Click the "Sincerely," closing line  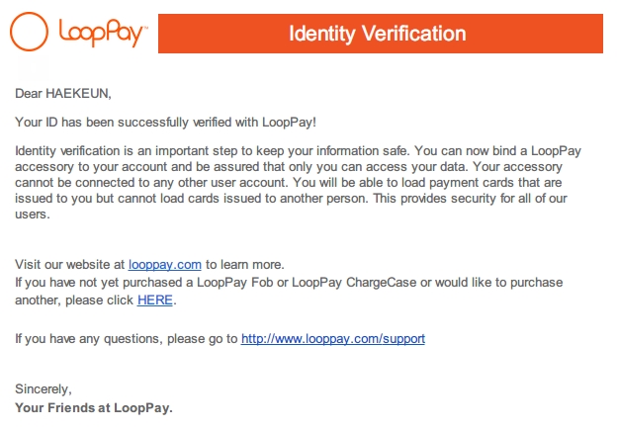tap(44, 388)
